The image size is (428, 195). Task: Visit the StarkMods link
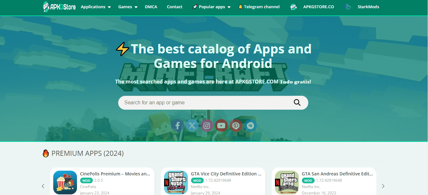368,7
